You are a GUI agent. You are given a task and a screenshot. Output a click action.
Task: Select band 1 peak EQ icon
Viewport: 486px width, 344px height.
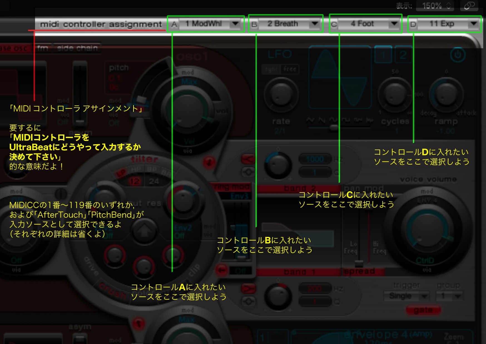[248, 301]
